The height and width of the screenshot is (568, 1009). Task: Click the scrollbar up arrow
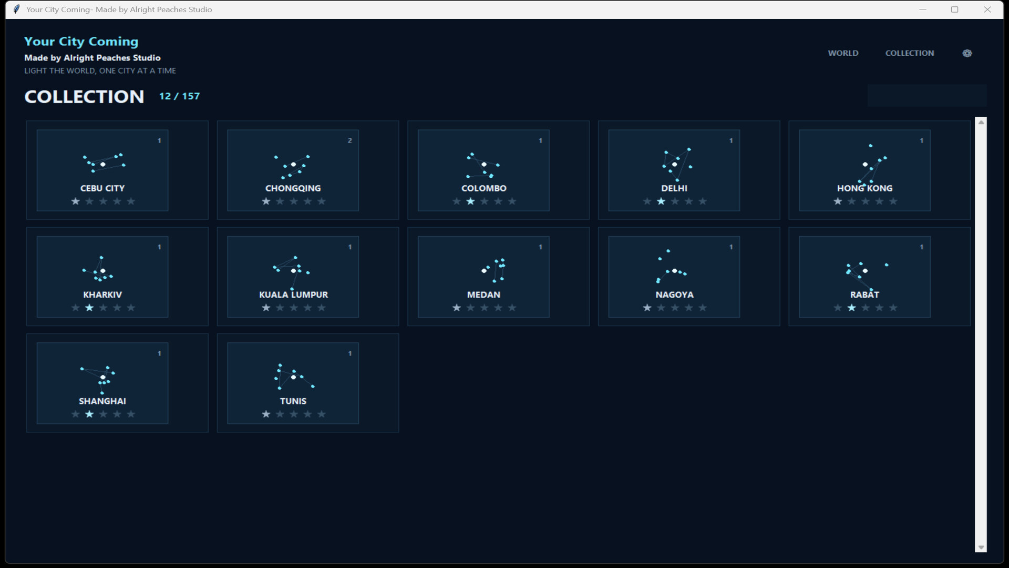(981, 123)
